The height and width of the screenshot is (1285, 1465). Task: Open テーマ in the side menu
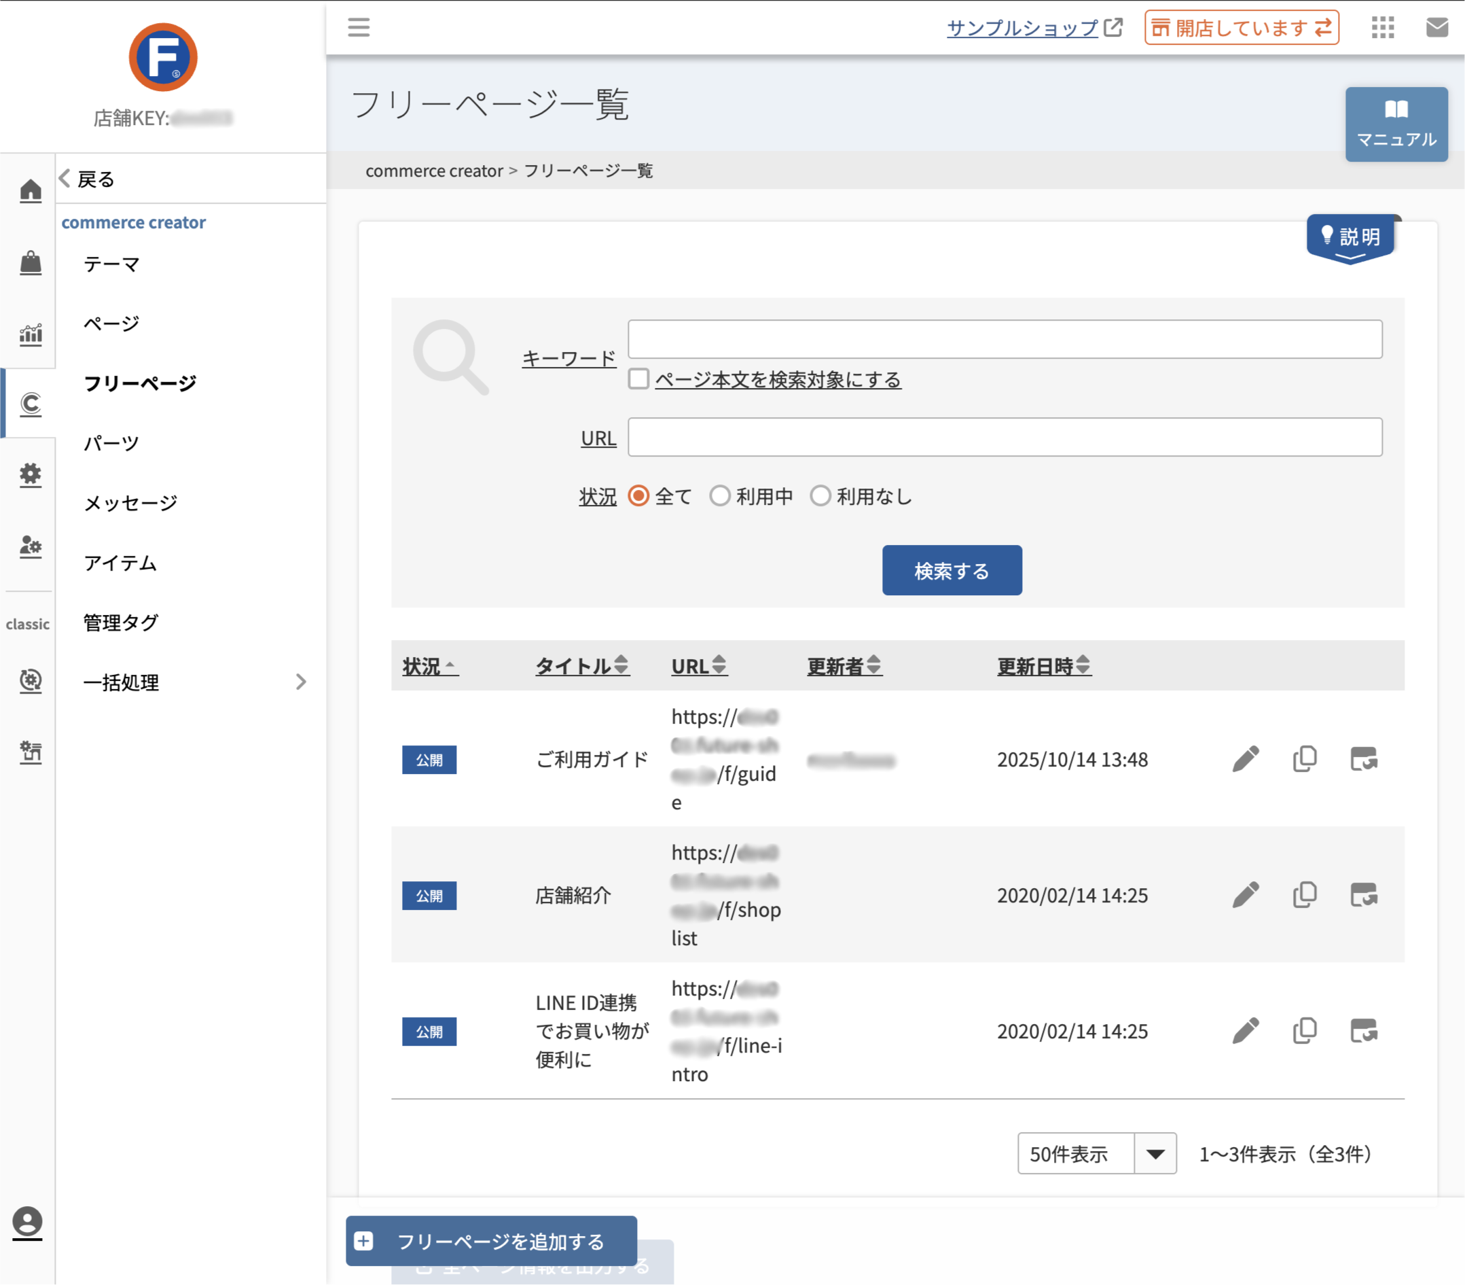coord(112,264)
